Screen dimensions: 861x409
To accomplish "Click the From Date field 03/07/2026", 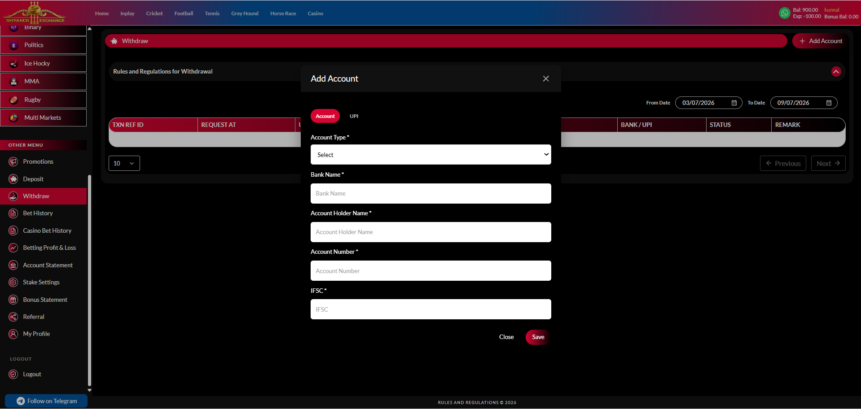I will coord(709,103).
